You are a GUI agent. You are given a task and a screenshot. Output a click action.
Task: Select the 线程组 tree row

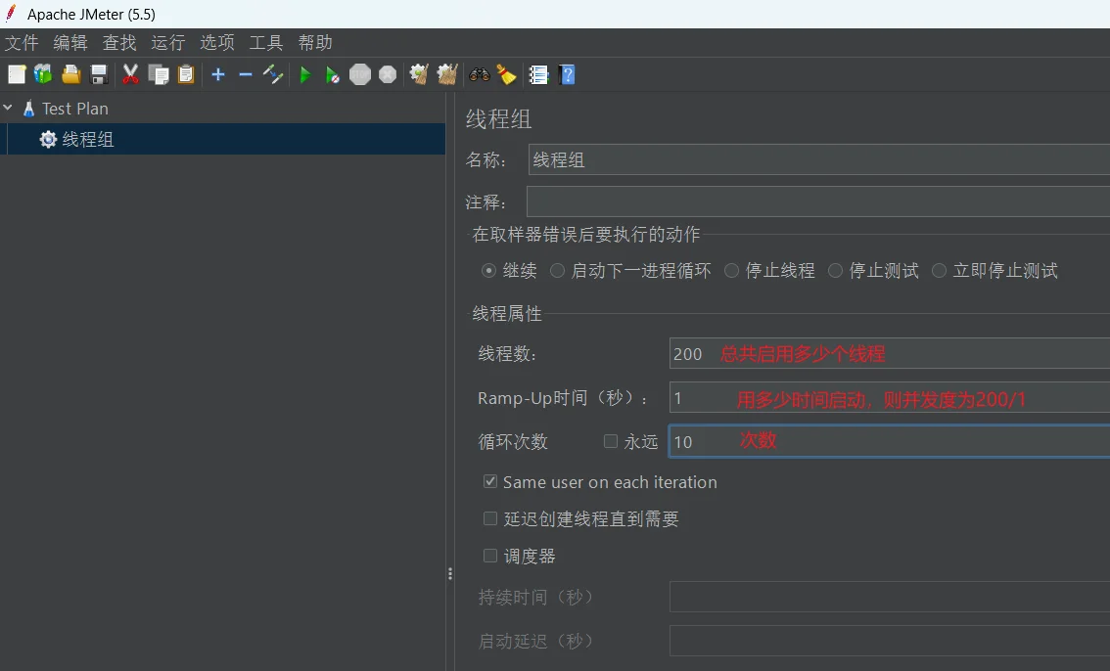click(222, 139)
